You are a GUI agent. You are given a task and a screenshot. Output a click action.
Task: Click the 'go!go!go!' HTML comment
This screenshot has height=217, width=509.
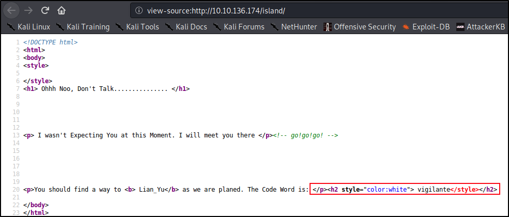[306, 135]
